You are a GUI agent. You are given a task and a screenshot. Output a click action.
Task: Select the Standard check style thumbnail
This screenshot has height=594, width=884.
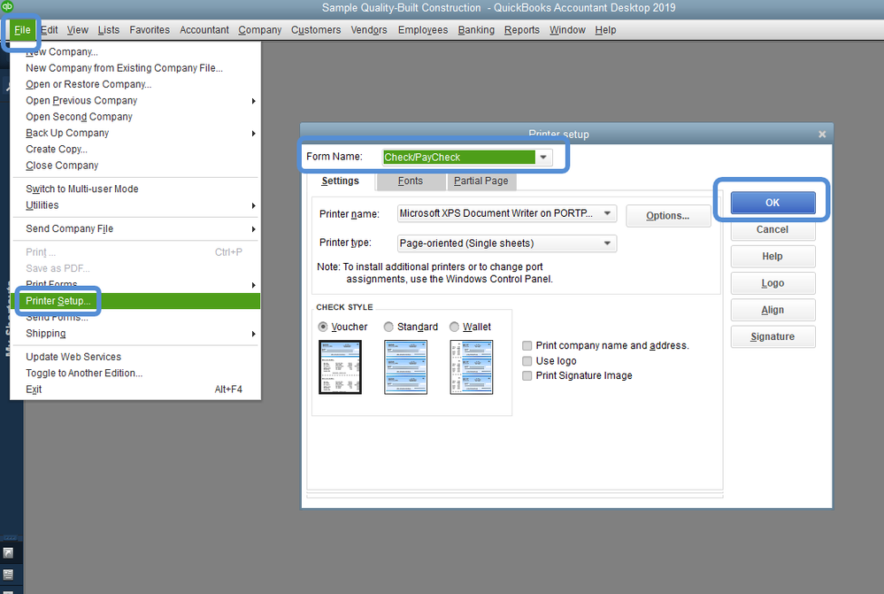[x=405, y=367]
